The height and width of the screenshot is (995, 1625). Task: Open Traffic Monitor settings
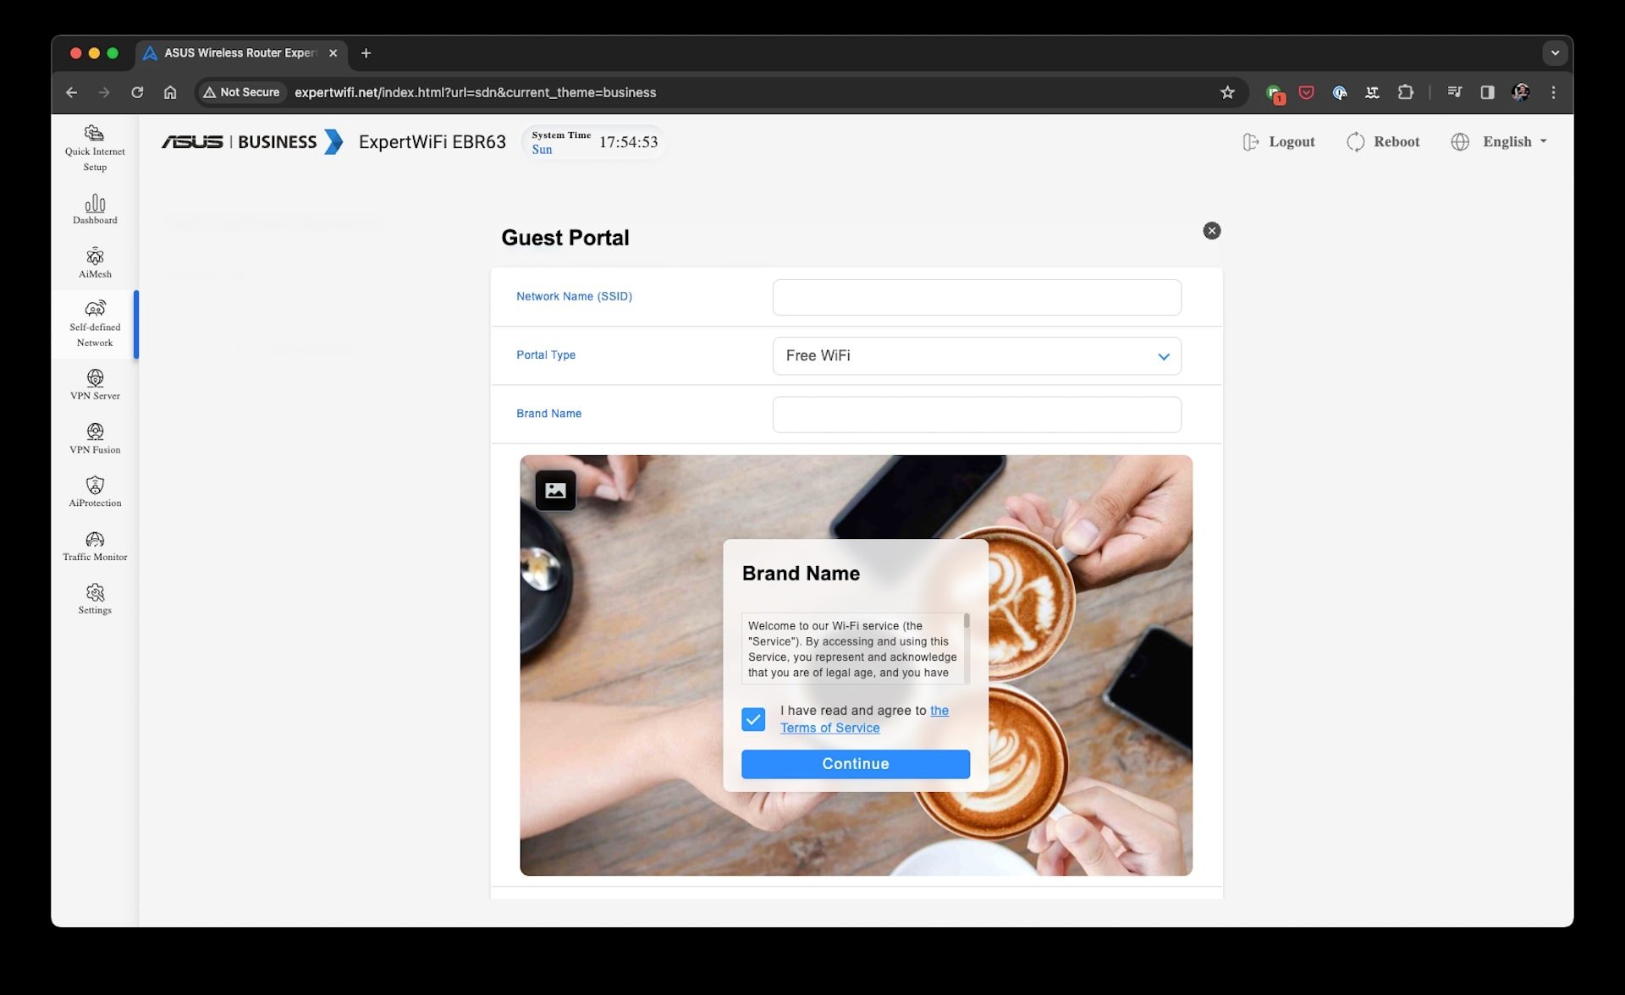coord(94,545)
